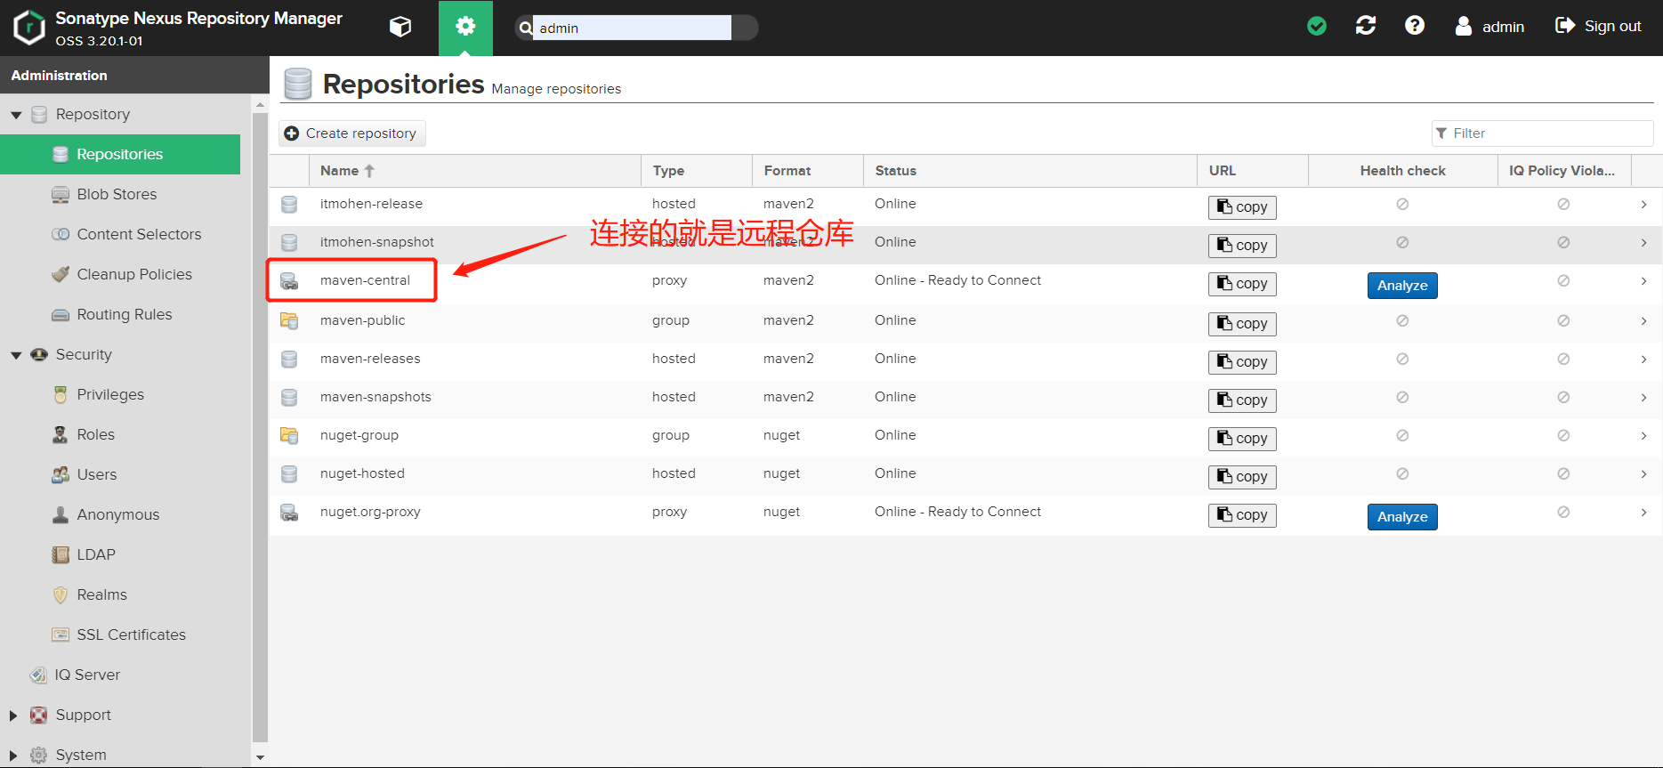This screenshot has height=768, width=1663.
Task: Click the Refresh icon in header
Action: pyautogui.click(x=1366, y=26)
